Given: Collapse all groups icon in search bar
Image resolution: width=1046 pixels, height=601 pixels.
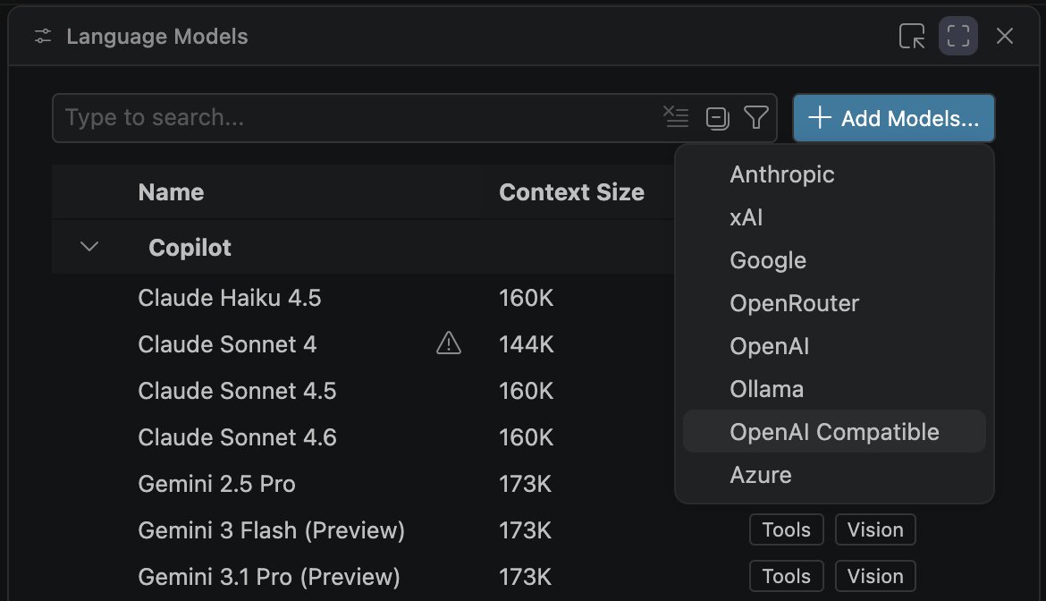Looking at the screenshot, I should coord(717,118).
